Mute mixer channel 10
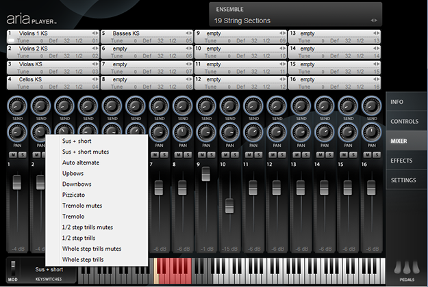Screen dimensions: 428x287 click(225, 155)
